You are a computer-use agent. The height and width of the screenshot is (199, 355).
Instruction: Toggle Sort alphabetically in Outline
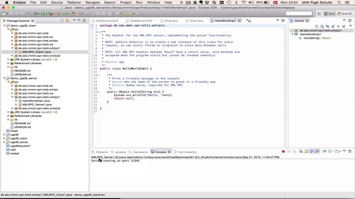322,27
